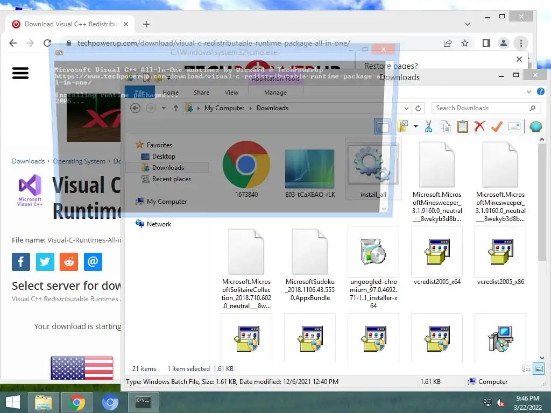
Task: Dismiss the Restore pages popup
Action: pyautogui.click(x=519, y=59)
